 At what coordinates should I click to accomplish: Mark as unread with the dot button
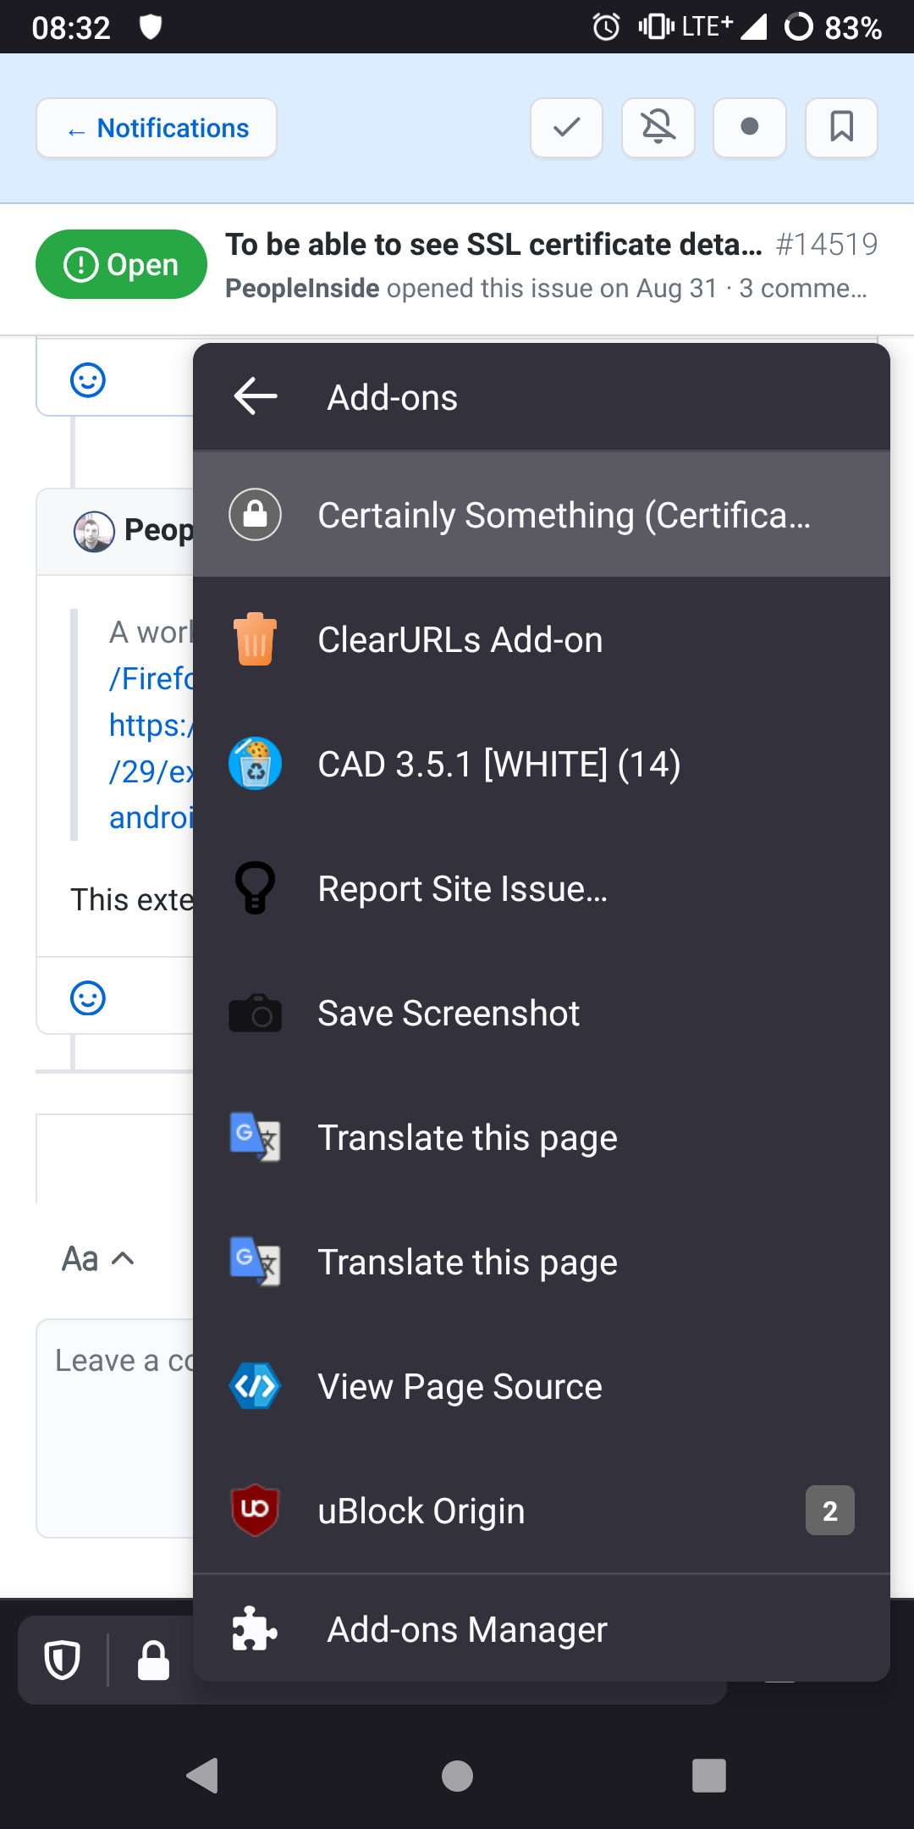pos(749,128)
